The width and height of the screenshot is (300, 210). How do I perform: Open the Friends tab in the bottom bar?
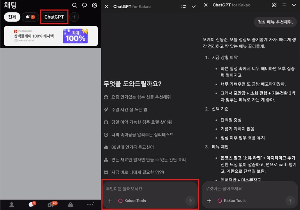[12, 205]
